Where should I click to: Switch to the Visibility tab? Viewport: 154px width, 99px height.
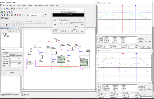[9, 94]
